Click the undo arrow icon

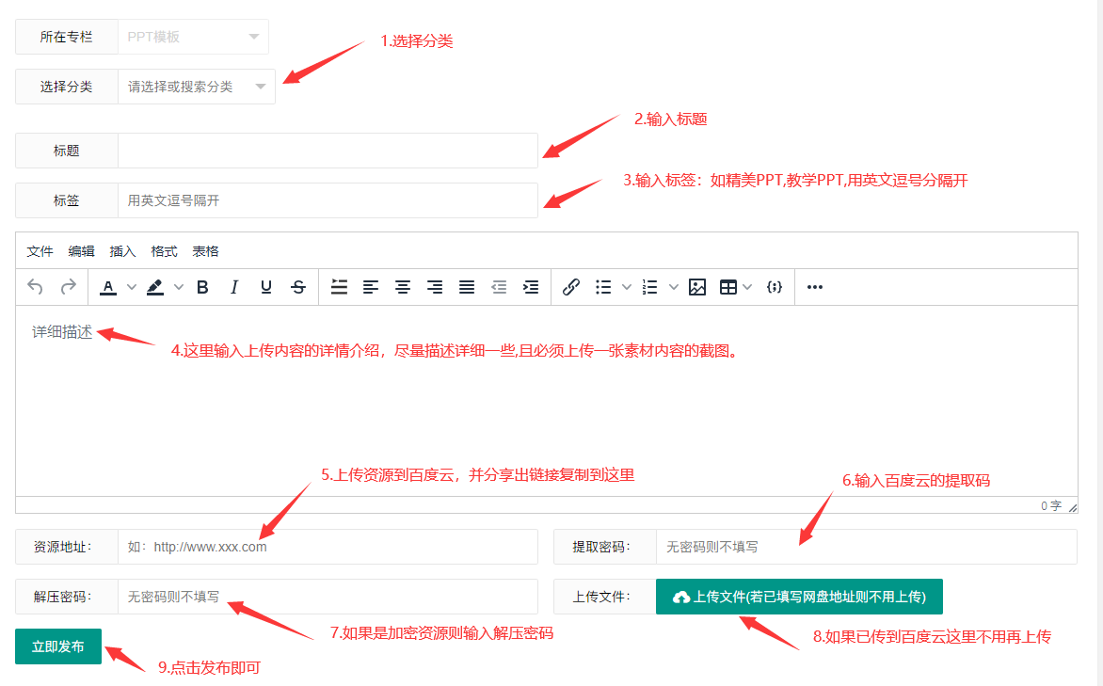pos(36,288)
